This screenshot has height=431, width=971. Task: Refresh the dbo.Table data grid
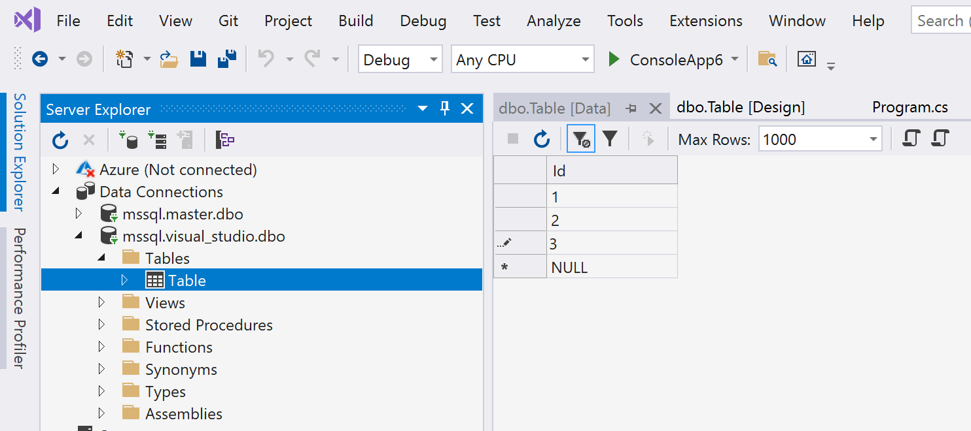(x=541, y=138)
